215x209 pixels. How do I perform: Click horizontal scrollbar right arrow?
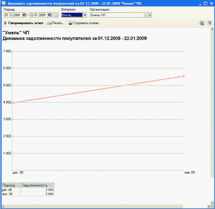(x=209, y=206)
